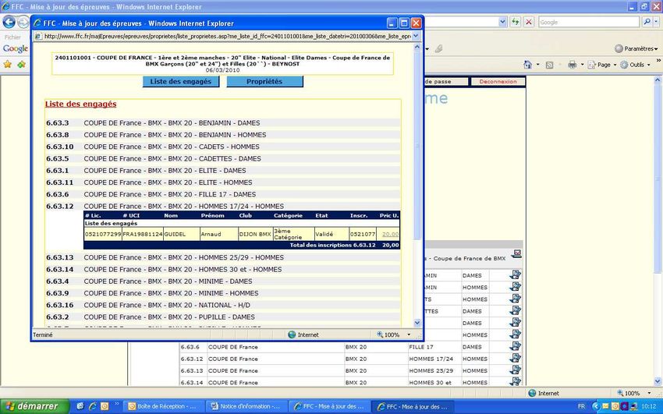Click the Propriétés button
Viewport: 663px width, 414px height.
coord(264,81)
